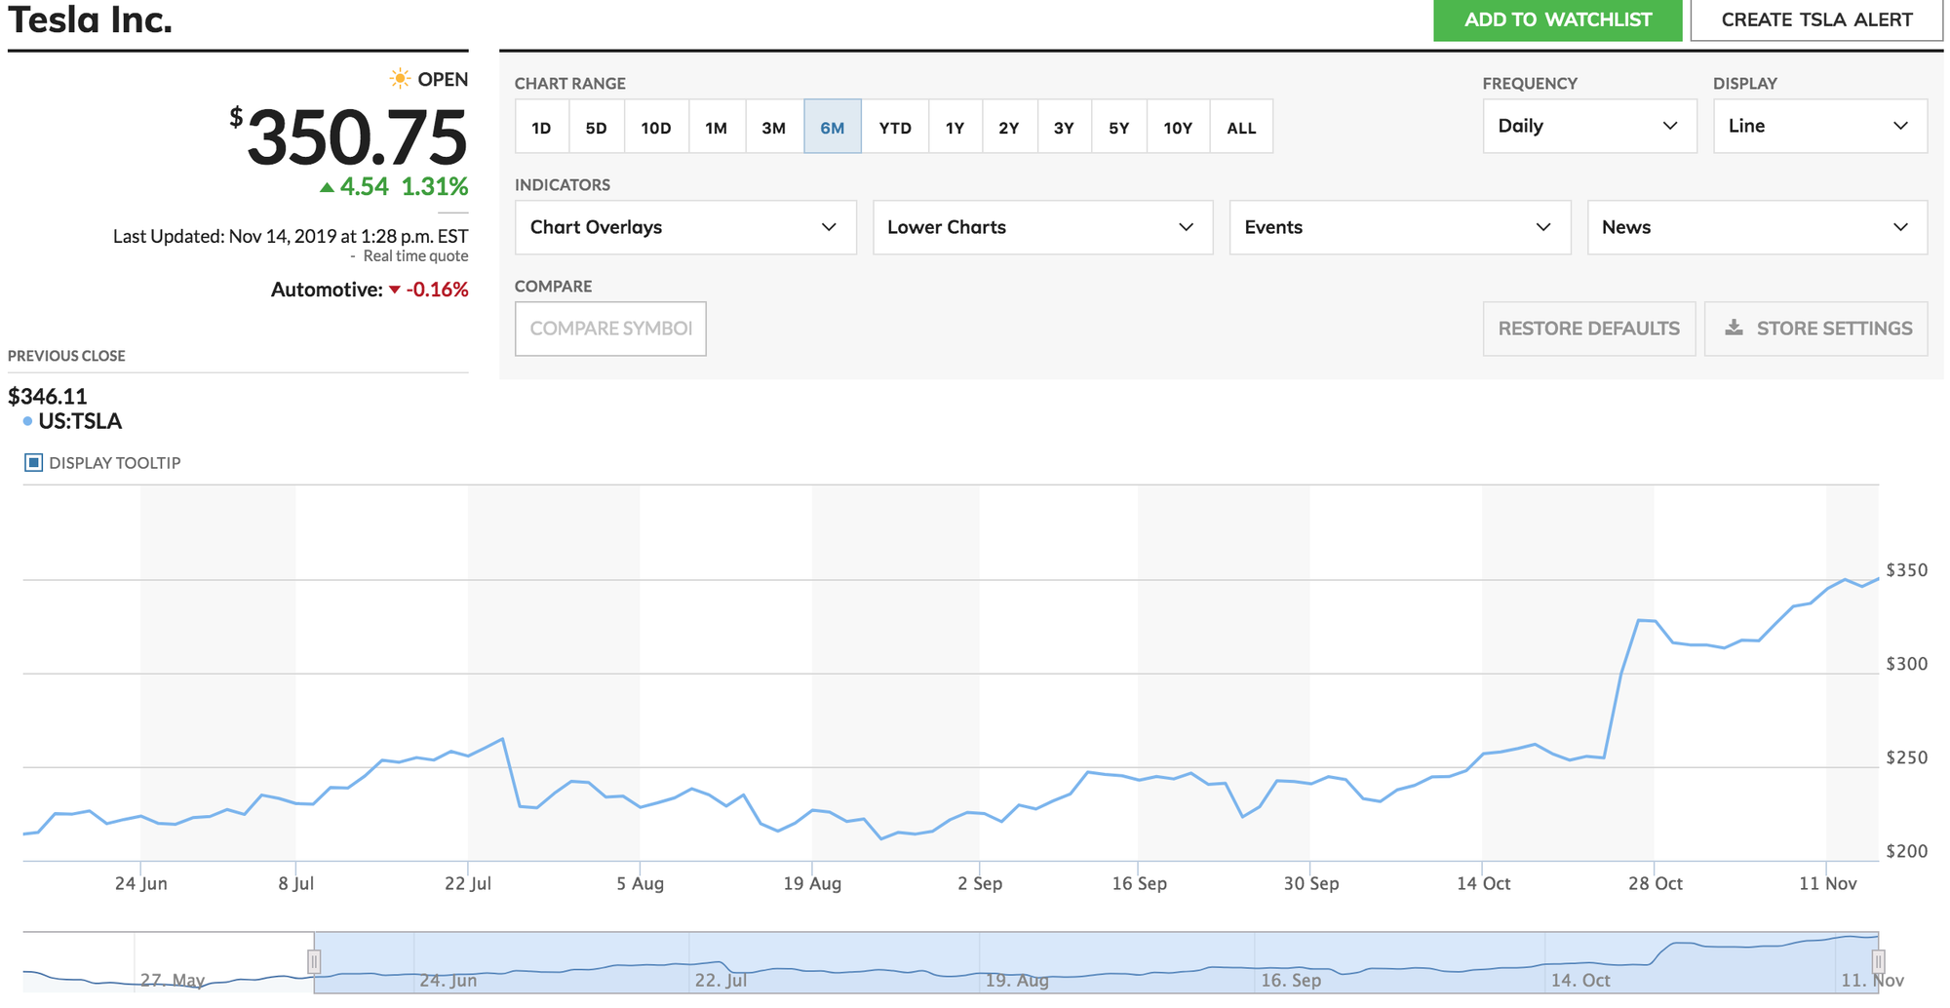Click the green up arrow by 4.54
Viewport: 1950px width, 1008px height.
click(x=328, y=187)
